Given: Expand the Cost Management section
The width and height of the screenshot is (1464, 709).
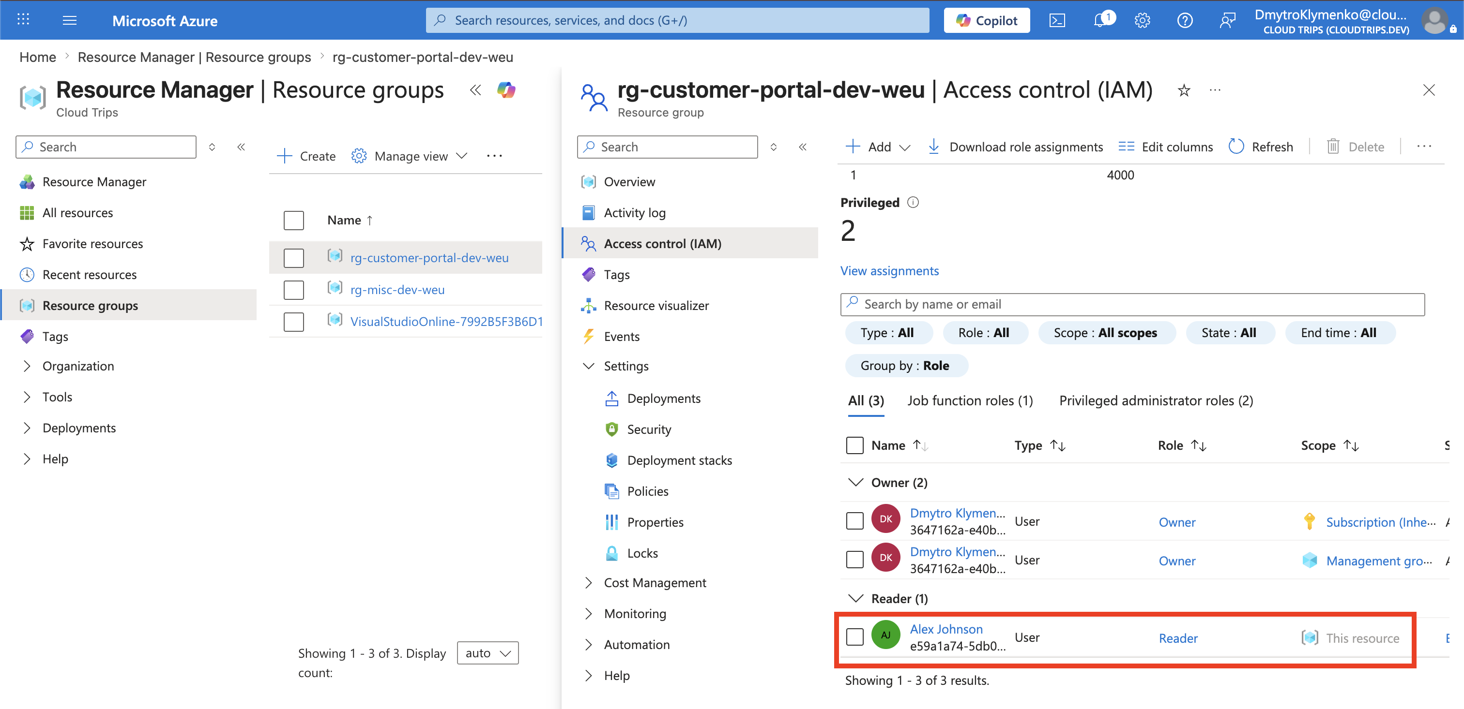Looking at the screenshot, I should click(x=589, y=582).
